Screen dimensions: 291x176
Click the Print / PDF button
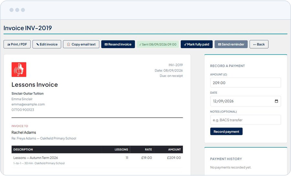(17, 44)
